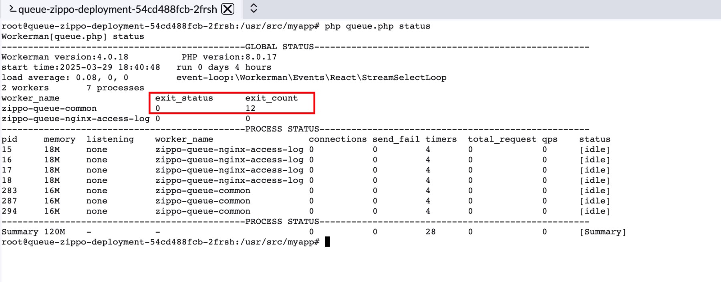Click the 'exit_count' column header
Viewport: 721px width, 282px height.
[271, 98]
